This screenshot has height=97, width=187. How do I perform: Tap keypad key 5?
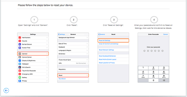[153, 72]
